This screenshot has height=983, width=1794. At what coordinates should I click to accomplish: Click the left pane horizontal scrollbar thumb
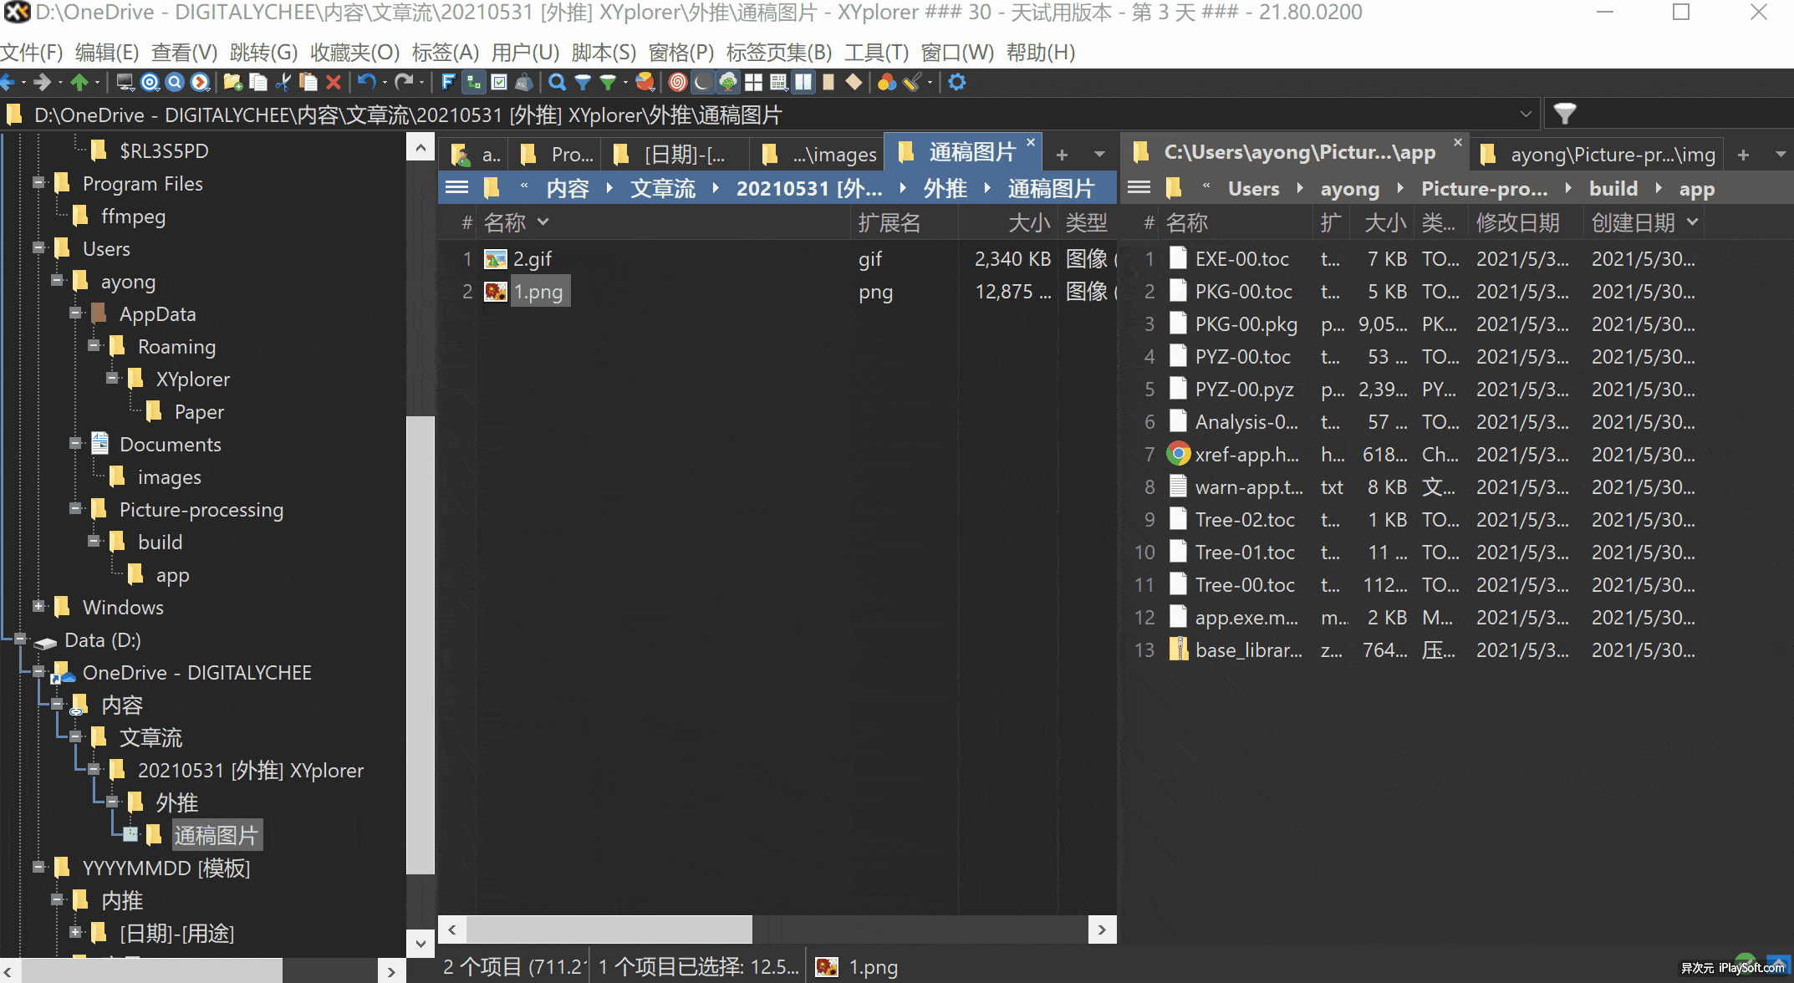tap(609, 929)
